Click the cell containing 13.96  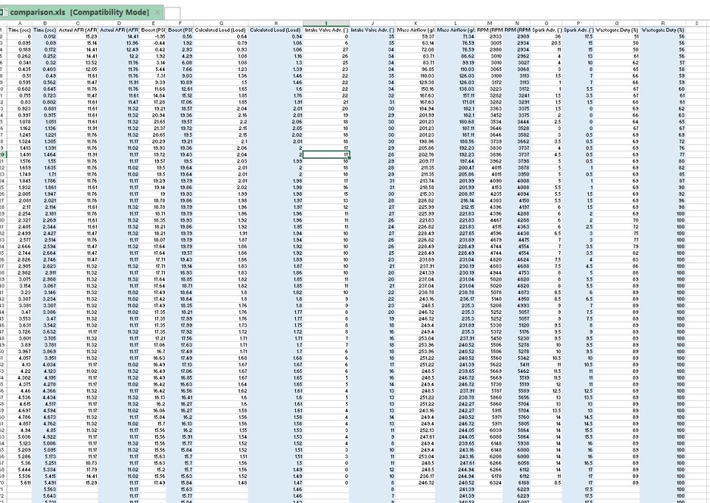point(119,43)
